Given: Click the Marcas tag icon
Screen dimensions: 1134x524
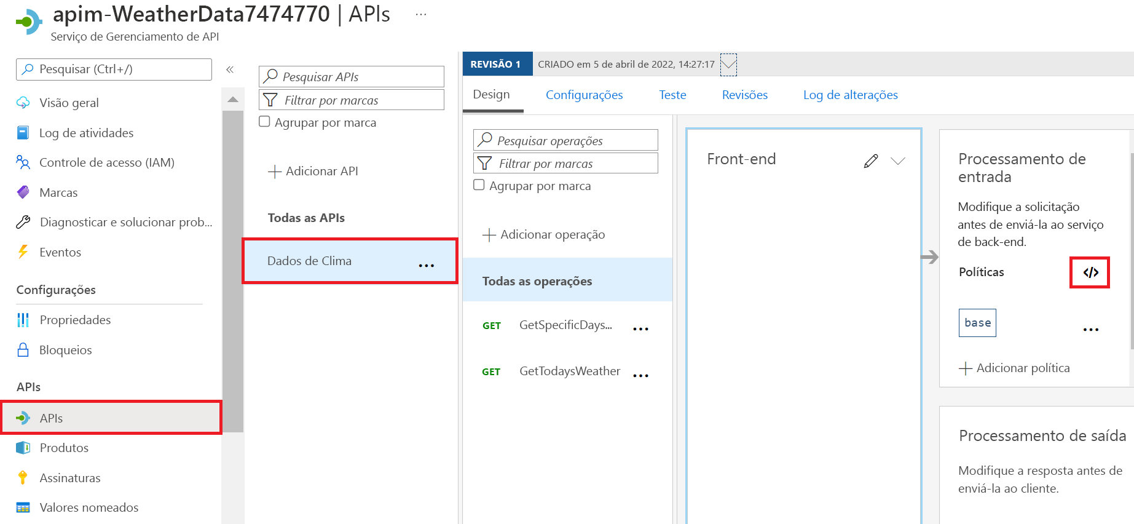Looking at the screenshot, I should pos(23,193).
